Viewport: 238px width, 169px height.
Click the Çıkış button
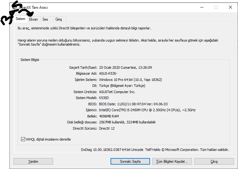(x=214, y=162)
